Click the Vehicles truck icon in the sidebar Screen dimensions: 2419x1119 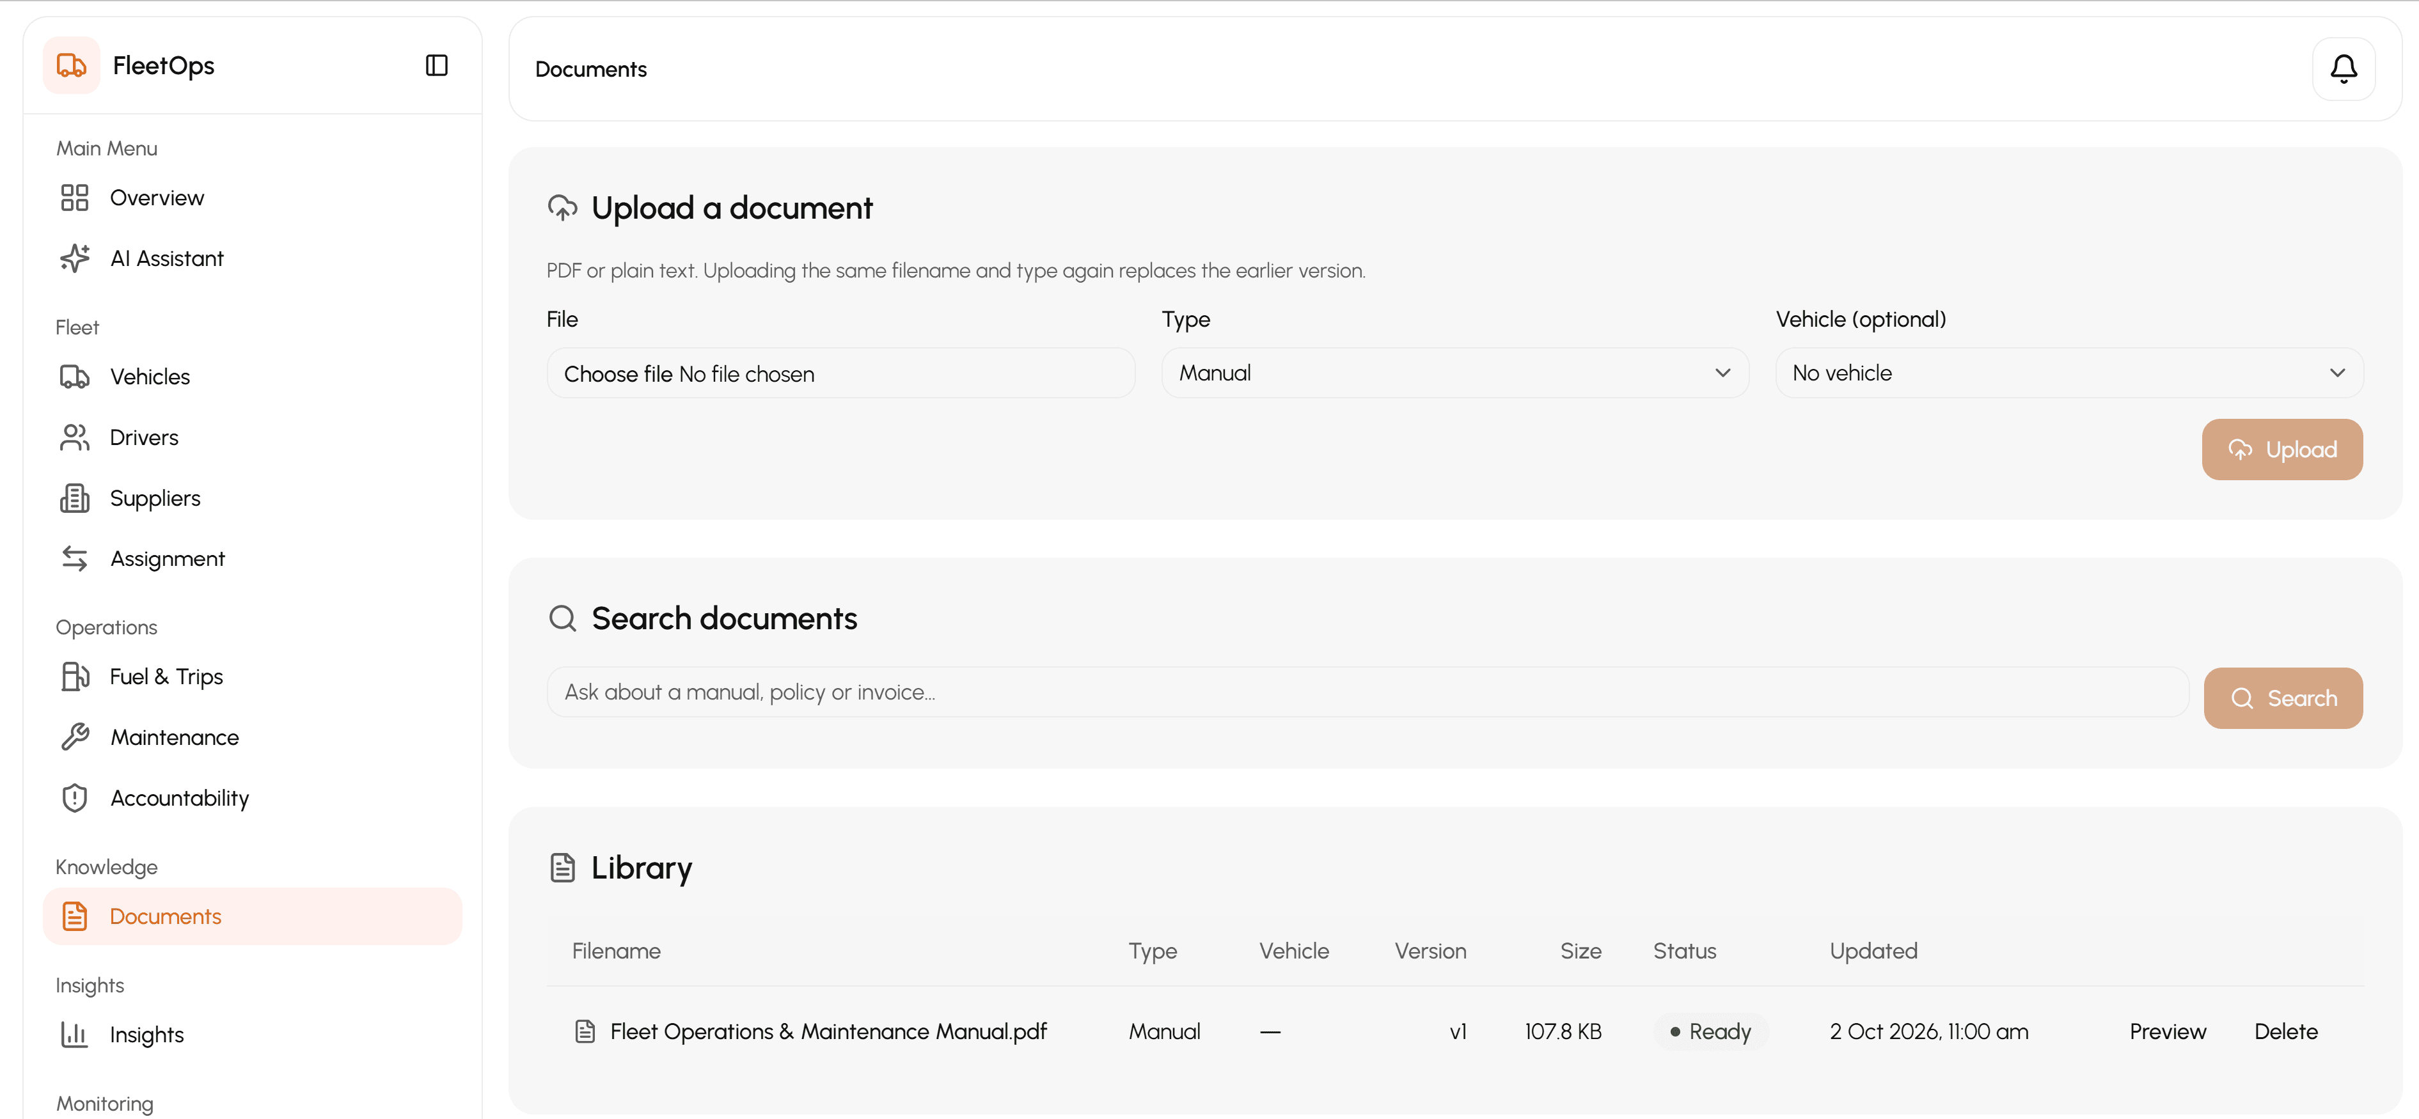[x=74, y=377]
